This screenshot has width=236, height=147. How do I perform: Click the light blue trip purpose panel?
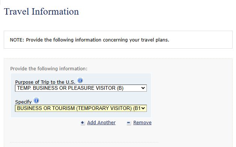coord(81,95)
